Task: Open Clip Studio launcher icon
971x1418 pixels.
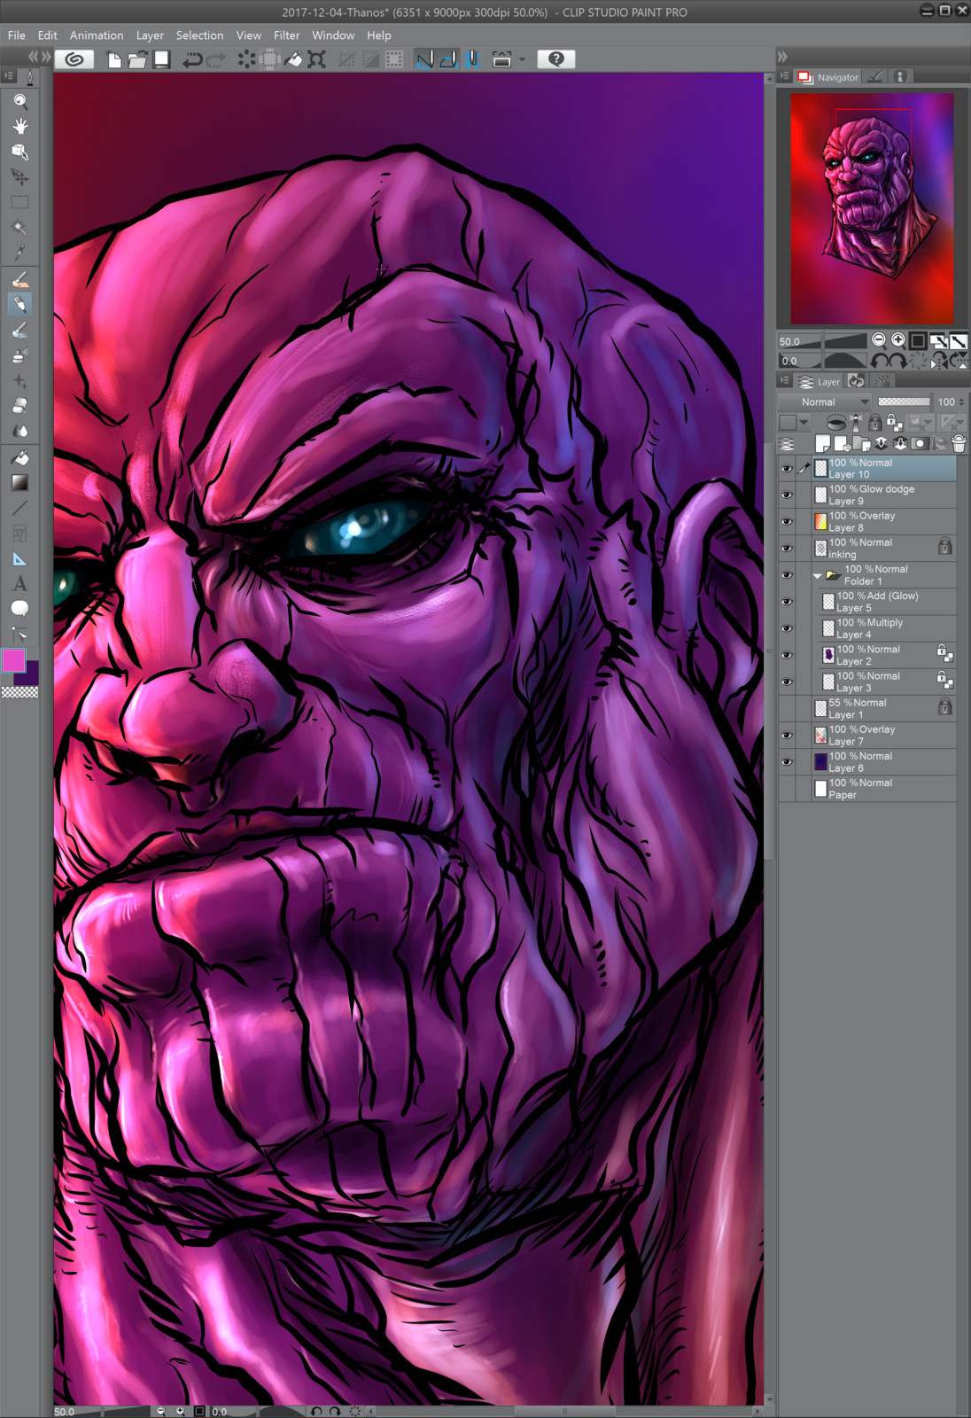Action: click(x=74, y=59)
